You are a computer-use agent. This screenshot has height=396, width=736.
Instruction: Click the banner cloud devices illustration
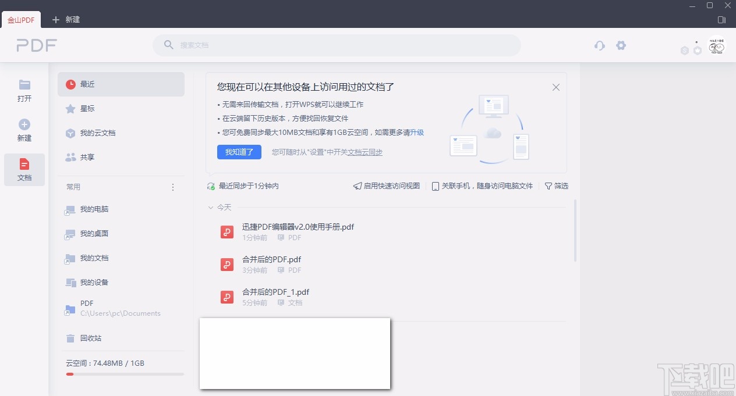490,129
